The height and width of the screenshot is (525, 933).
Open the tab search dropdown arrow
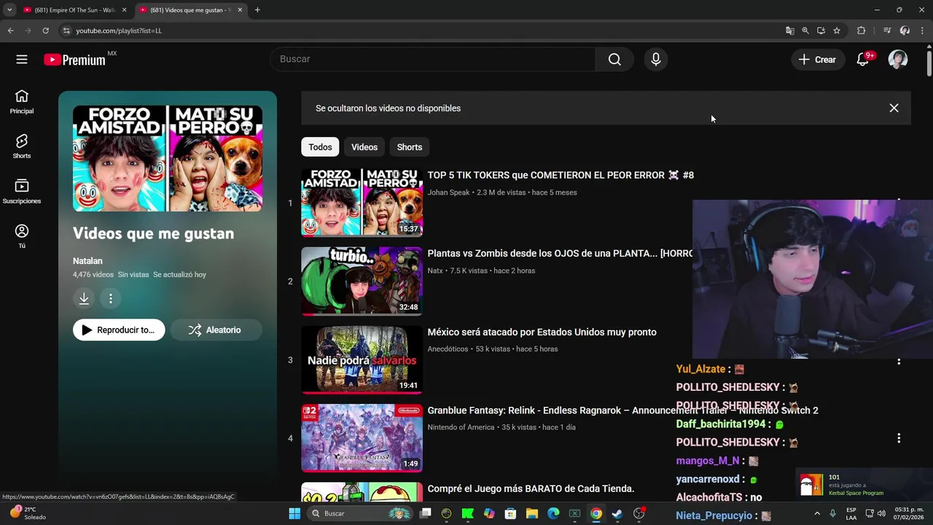pyautogui.click(x=9, y=9)
